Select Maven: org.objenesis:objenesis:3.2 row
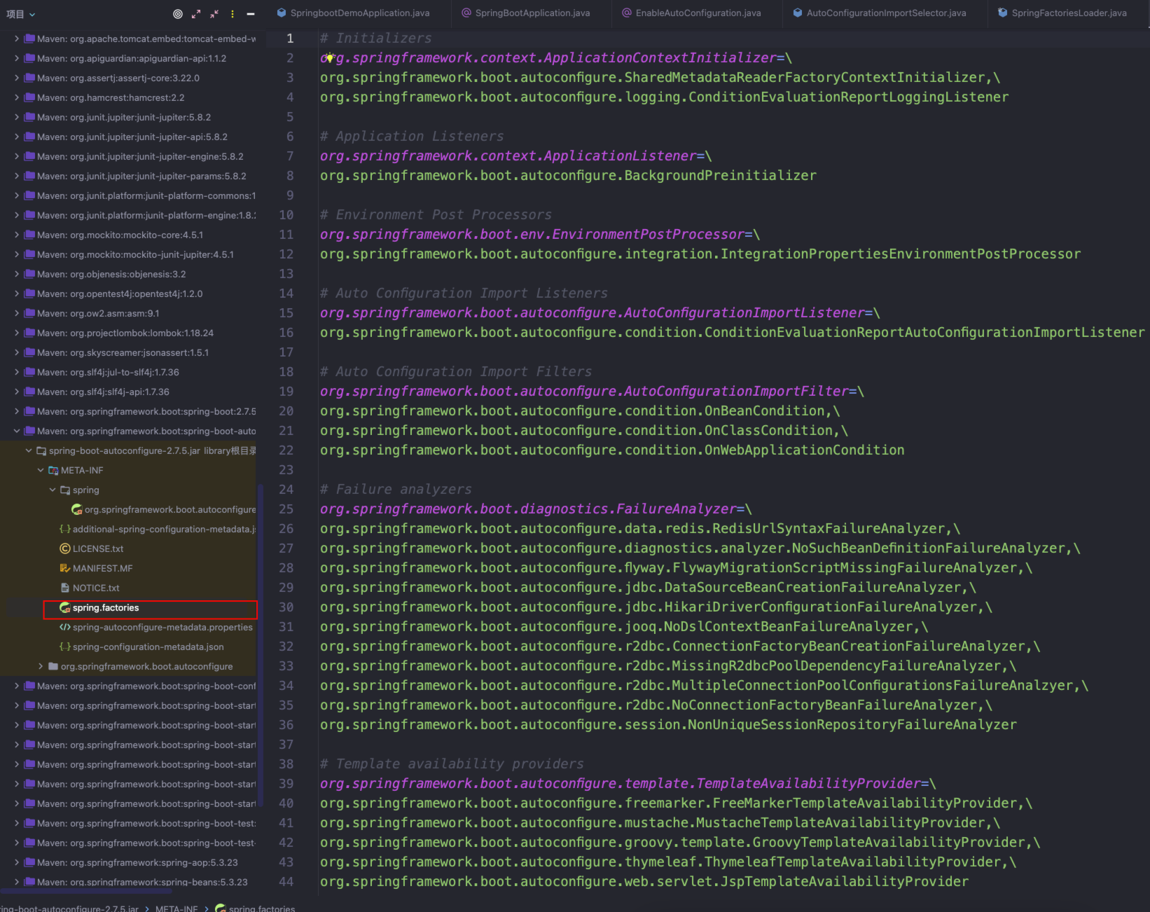Screen dimensions: 1150x912 (128, 275)
